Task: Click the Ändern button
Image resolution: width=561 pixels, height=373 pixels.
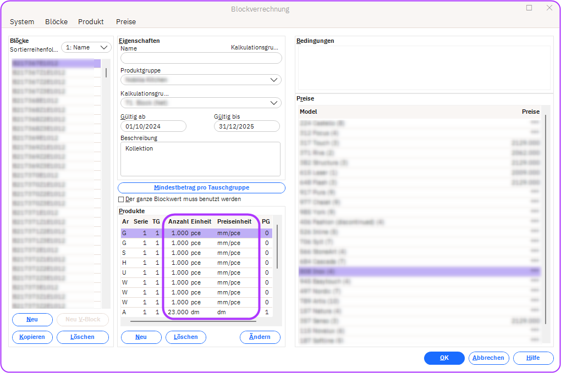Action: coord(260,337)
